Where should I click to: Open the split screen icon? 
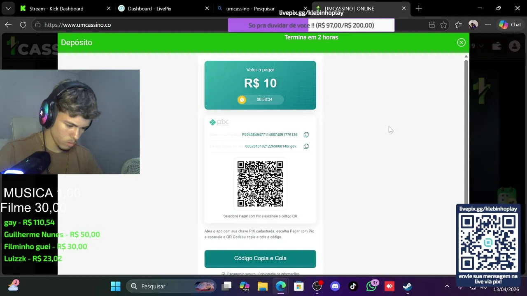point(432,25)
